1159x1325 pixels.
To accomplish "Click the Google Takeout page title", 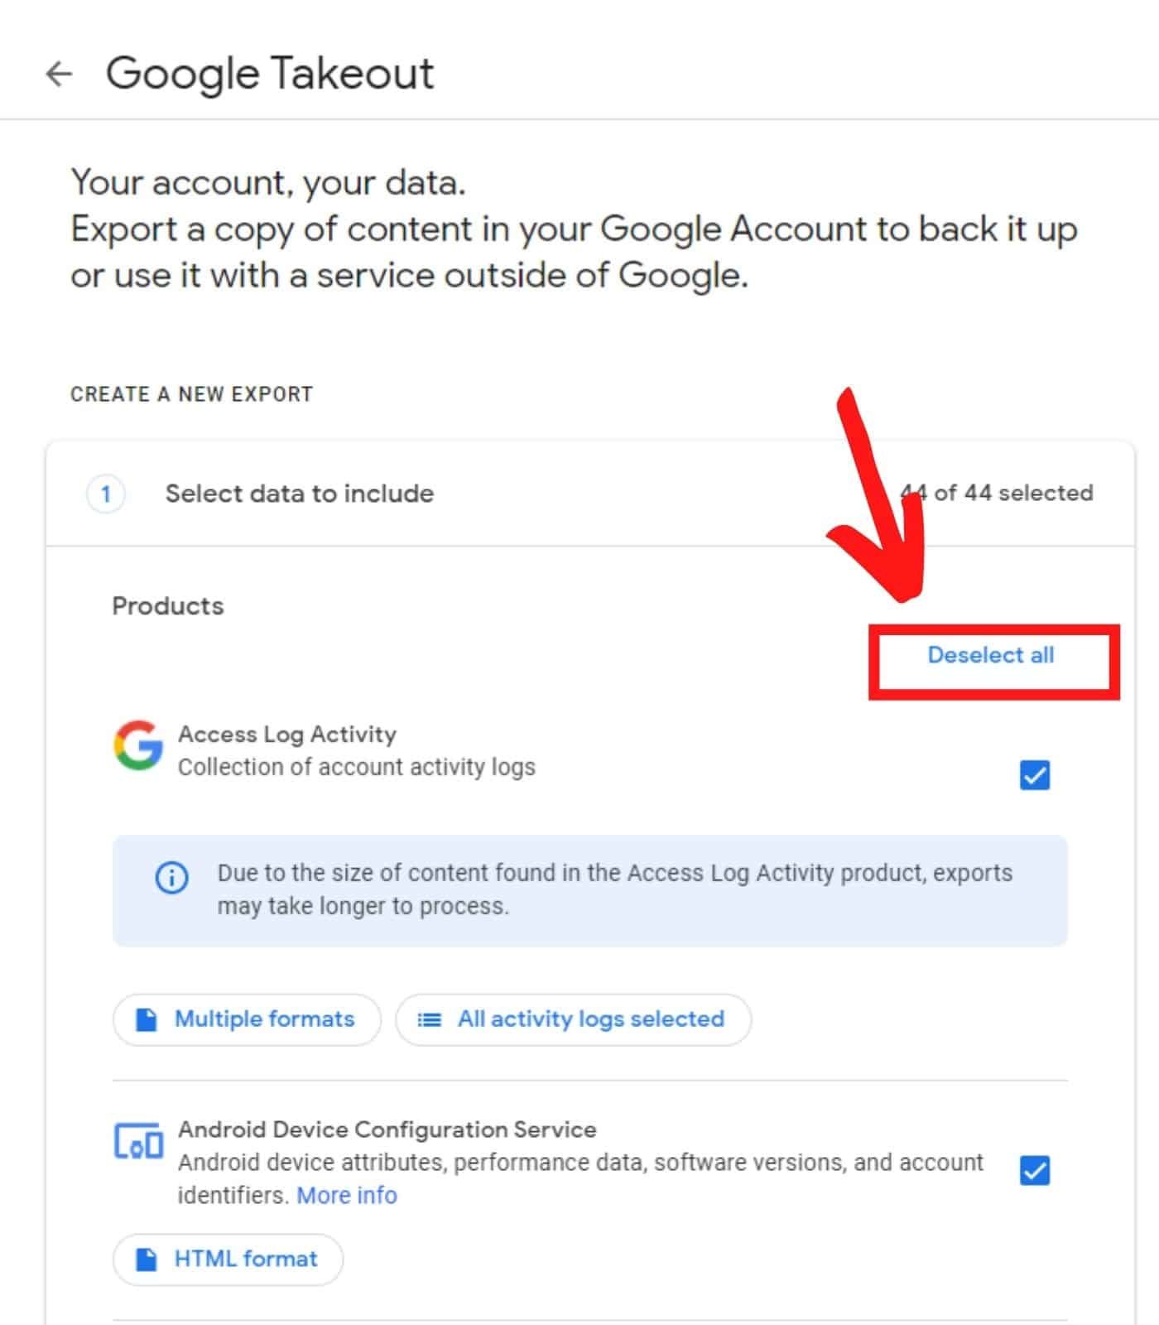I will (x=270, y=74).
